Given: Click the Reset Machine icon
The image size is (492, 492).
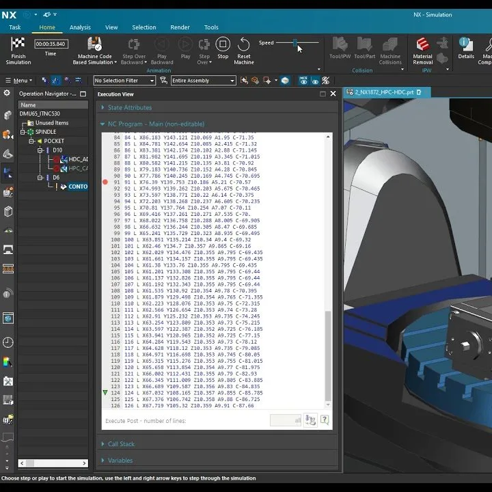Looking at the screenshot, I should click(x=243, y=44).
